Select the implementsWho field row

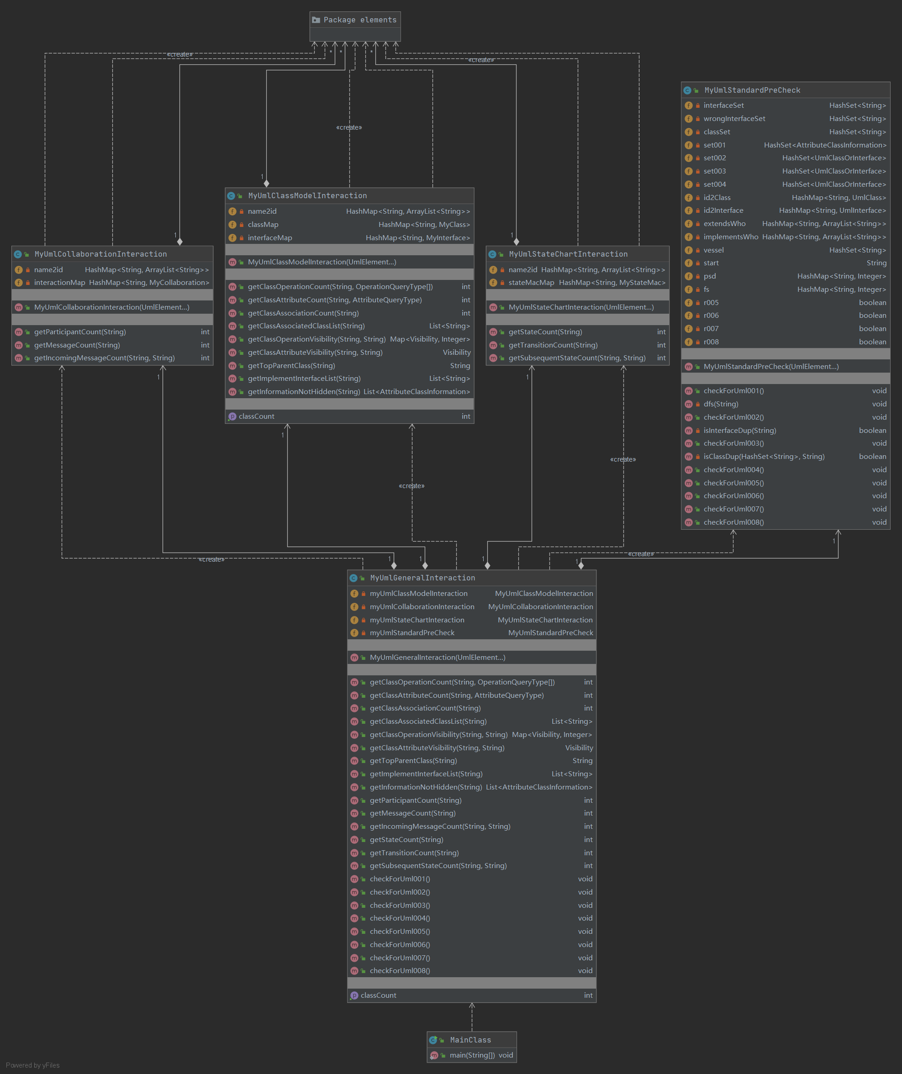pos(731,237)
